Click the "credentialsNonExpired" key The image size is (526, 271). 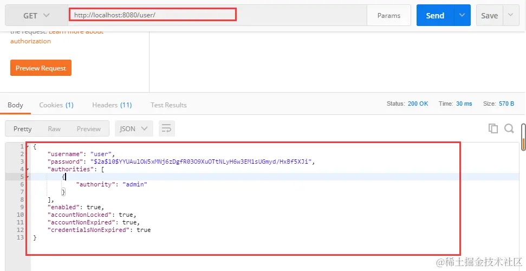click(x=88, y=230)
